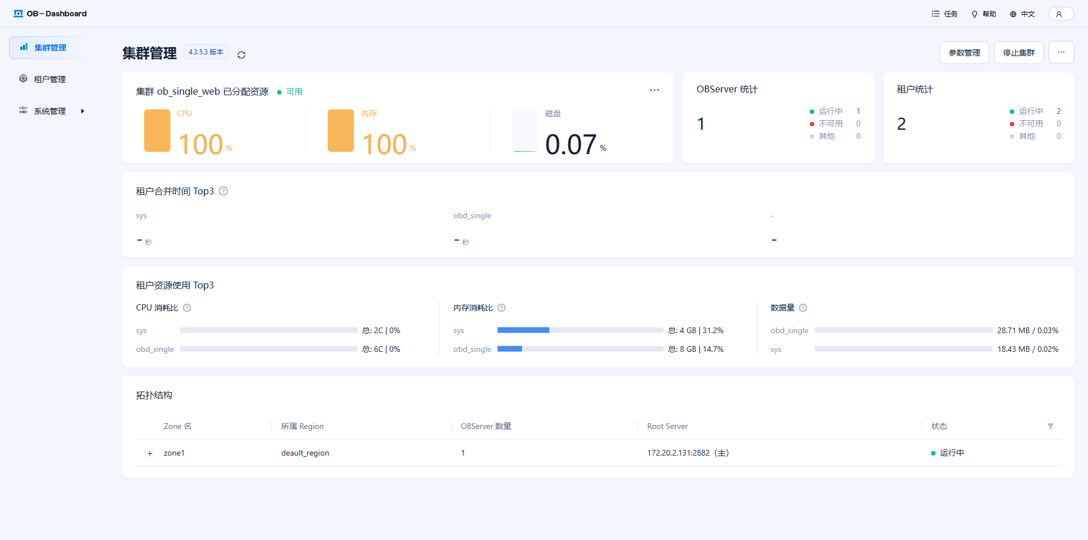Click the 停止集群 stop cluster button

tap(1019, 53)
